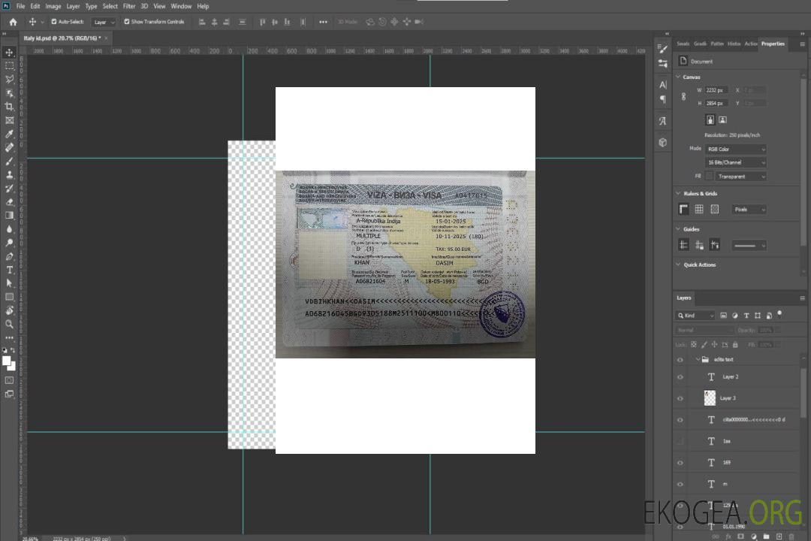
Task: Switch to the Layers panel tab
Action: 684,298
